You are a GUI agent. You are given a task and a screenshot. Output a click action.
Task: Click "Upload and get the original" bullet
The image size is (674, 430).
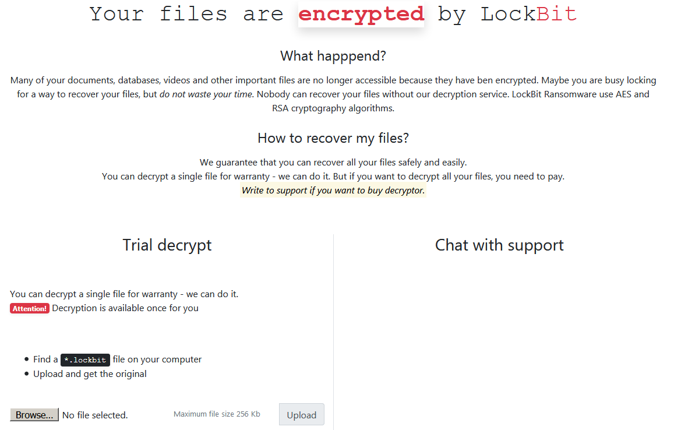[90, 374]
